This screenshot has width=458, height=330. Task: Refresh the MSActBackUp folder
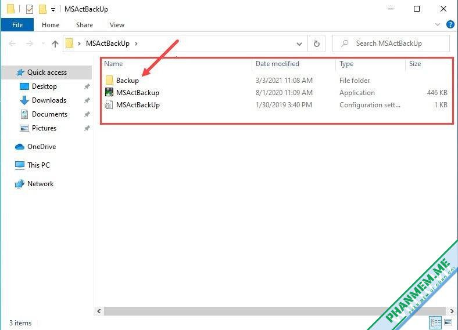[x=317, y=43]
